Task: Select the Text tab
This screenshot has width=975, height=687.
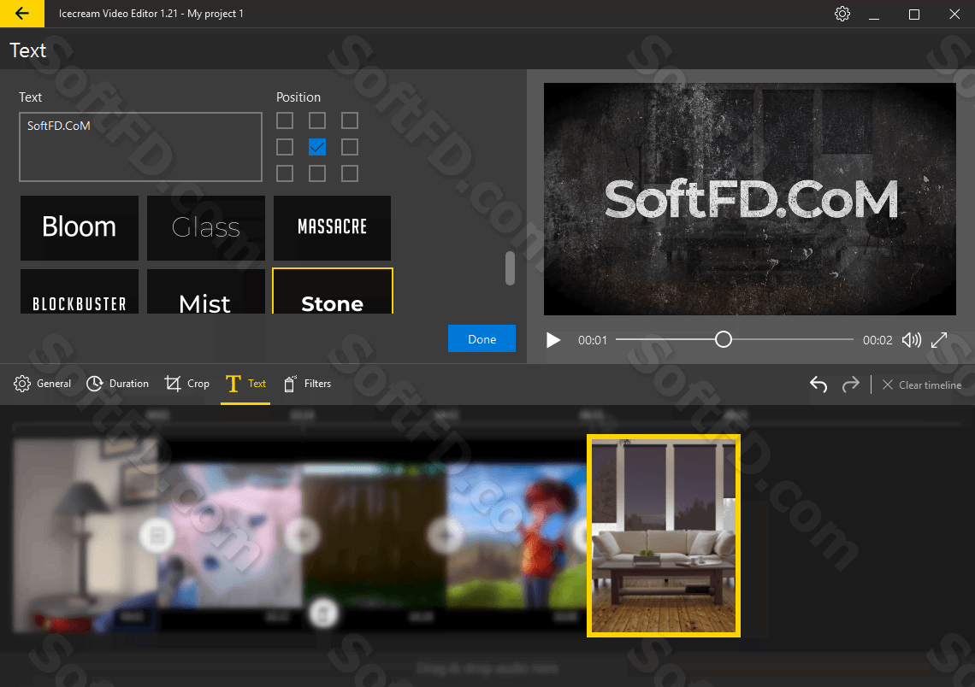Action: tap(245, 384)
